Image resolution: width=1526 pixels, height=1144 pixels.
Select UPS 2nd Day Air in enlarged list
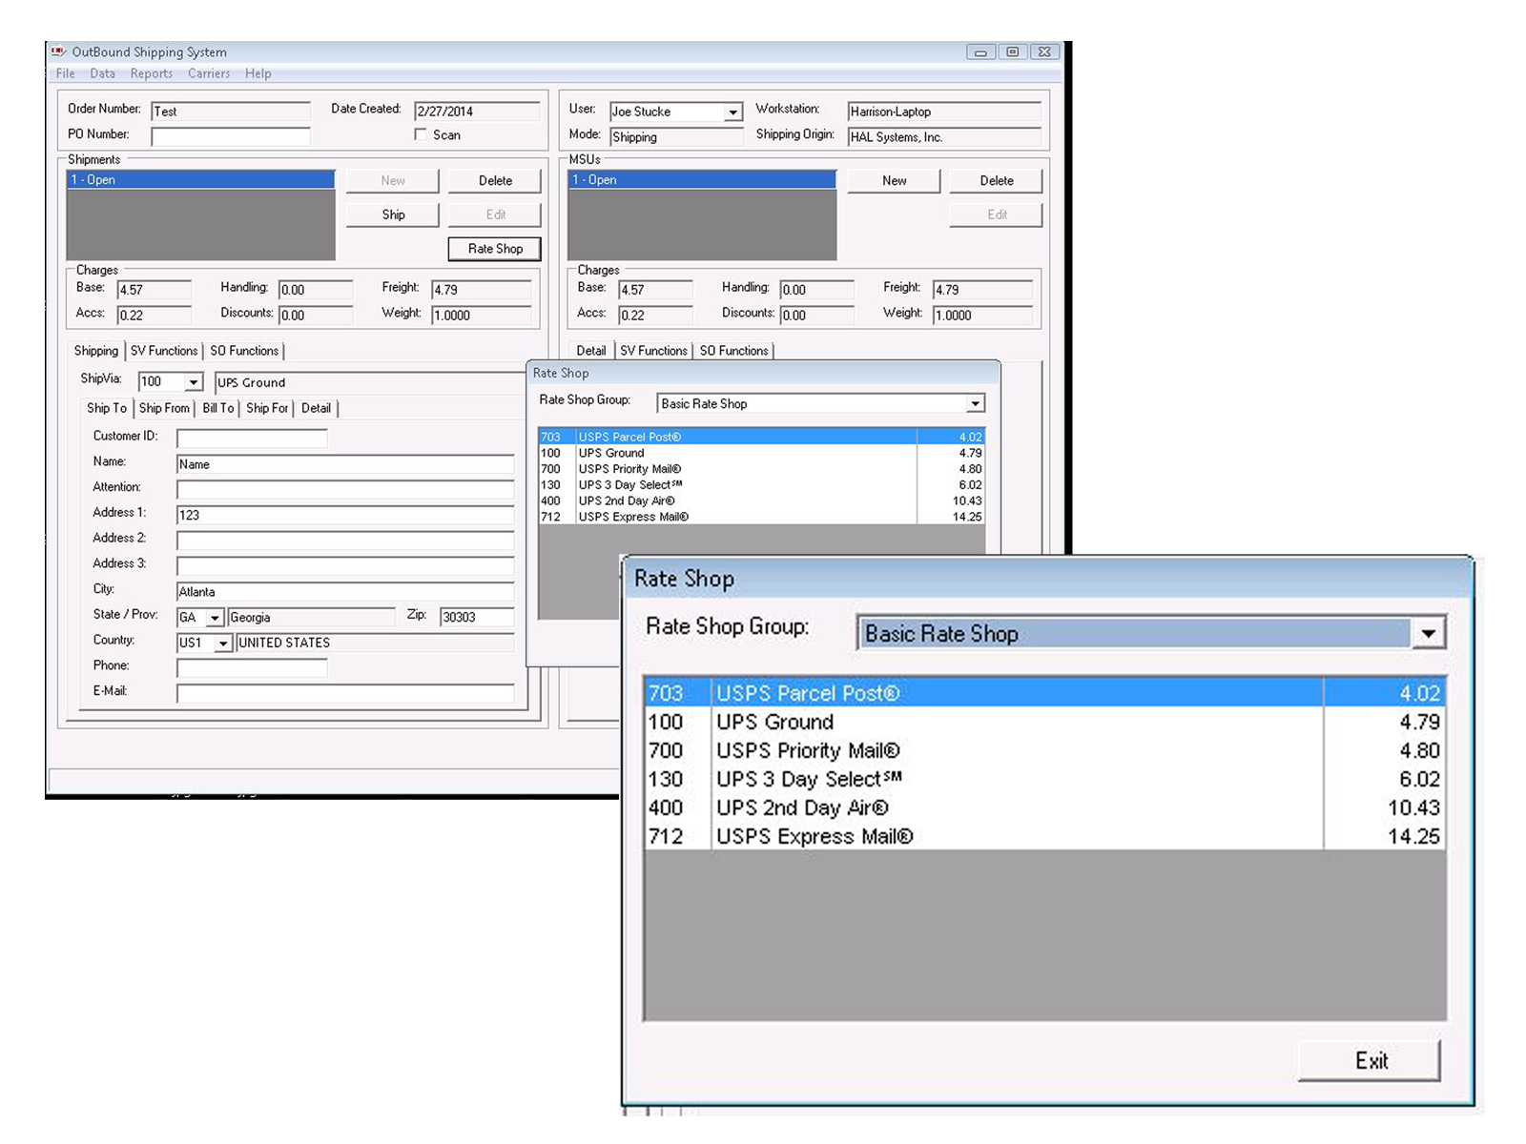(x=1044, y=807)
